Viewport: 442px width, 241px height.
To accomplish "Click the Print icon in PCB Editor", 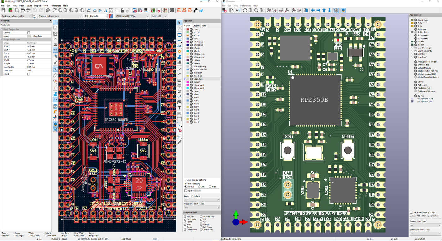I will [23, 10].
